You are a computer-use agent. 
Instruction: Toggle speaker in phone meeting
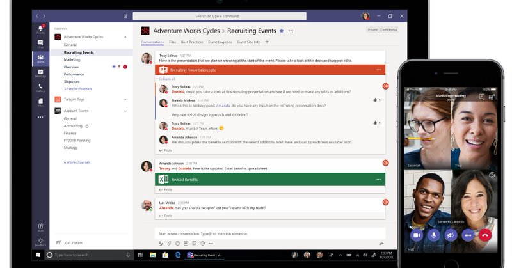(451, 235)
